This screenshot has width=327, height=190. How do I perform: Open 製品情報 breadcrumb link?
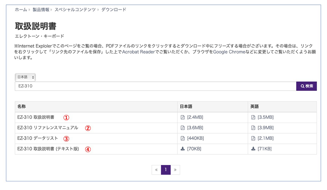pyautogui.click(x=41, y=9)
